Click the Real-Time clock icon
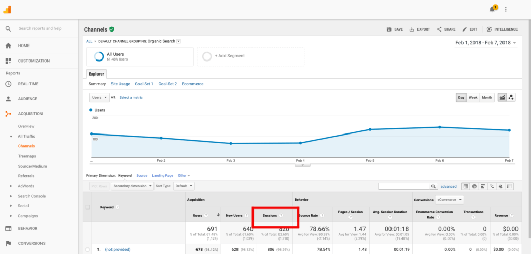The height and width of the screenshot is (254, 531). tap(8, 84)
